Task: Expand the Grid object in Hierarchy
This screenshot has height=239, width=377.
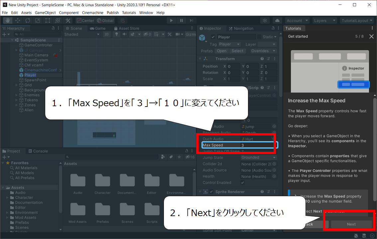Action: click(16, 85)
